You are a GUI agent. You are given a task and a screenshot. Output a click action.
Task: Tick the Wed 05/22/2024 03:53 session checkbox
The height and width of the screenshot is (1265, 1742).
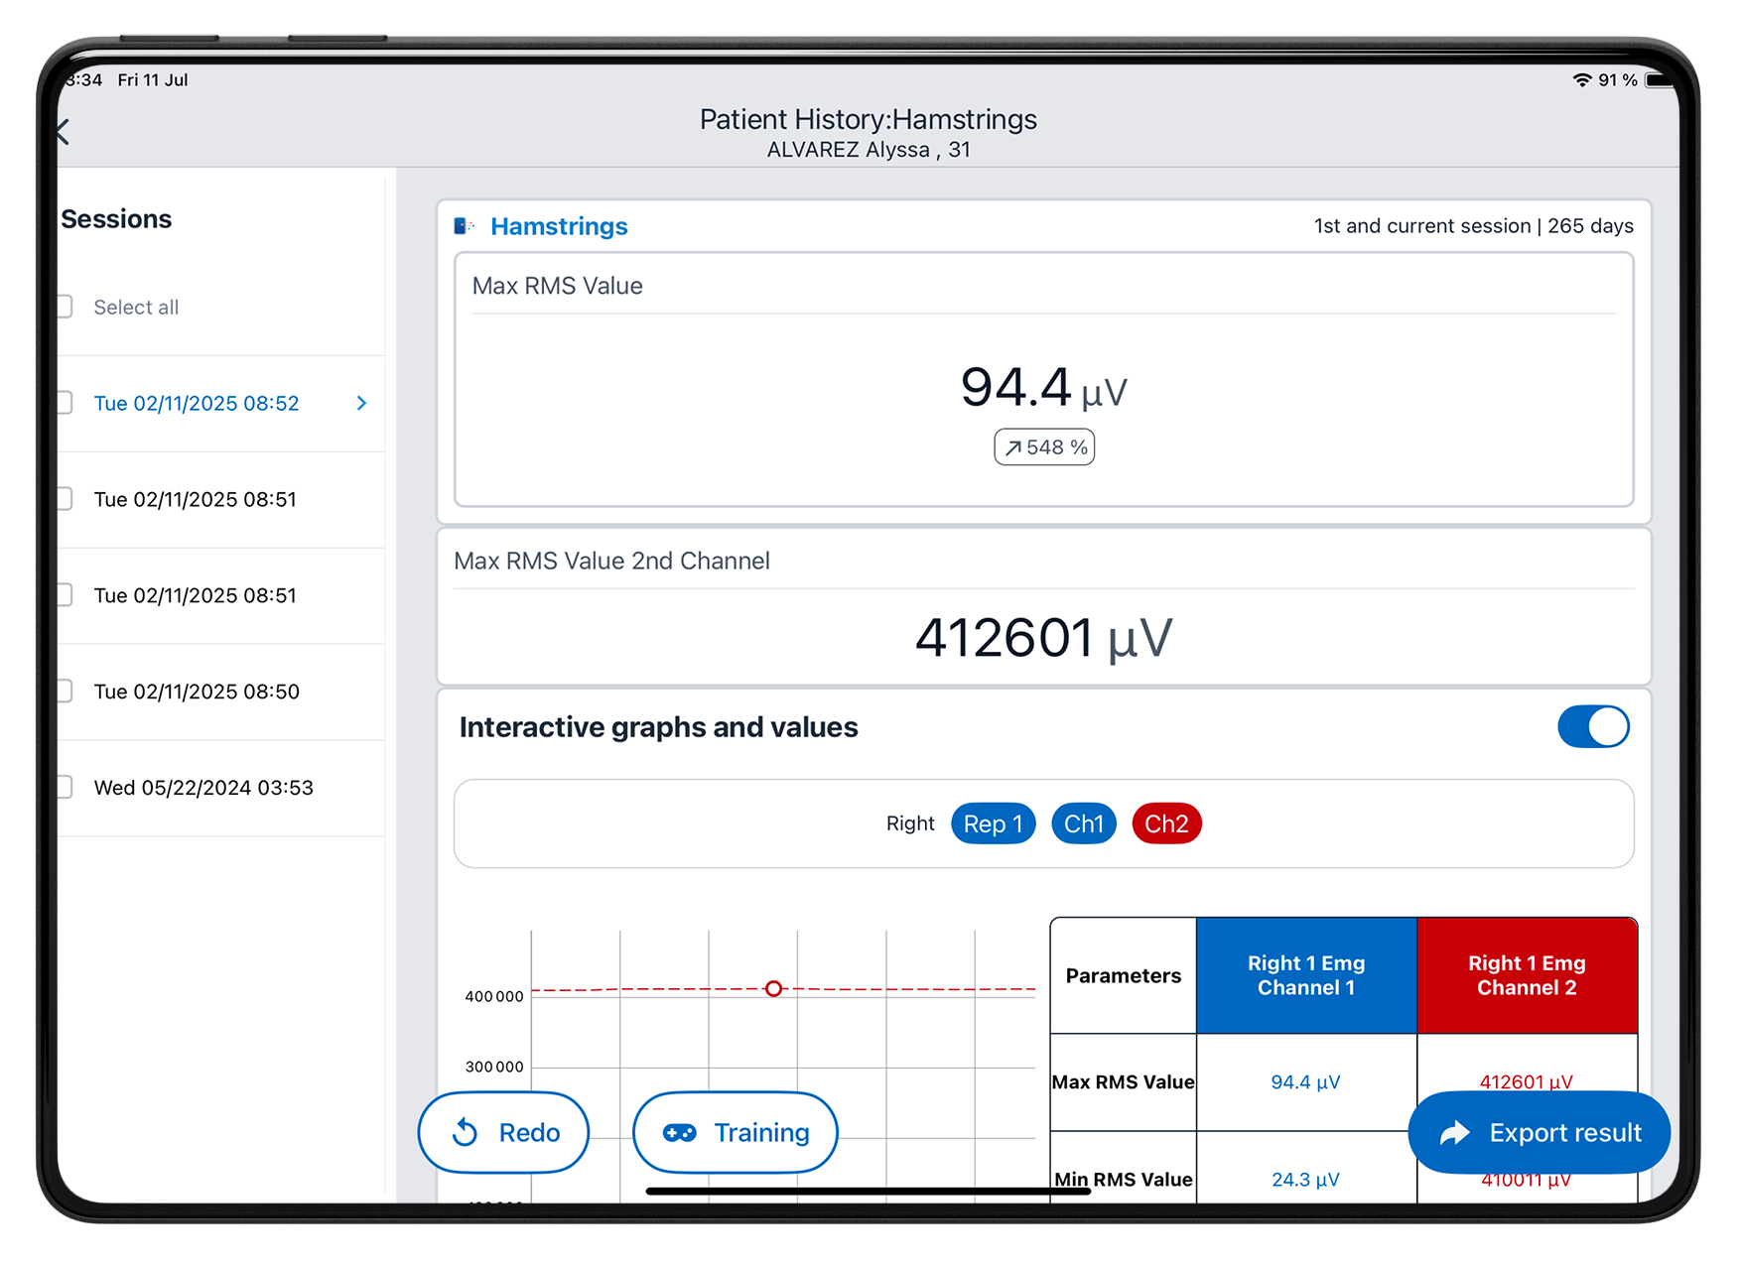click(x=65, y=788)
